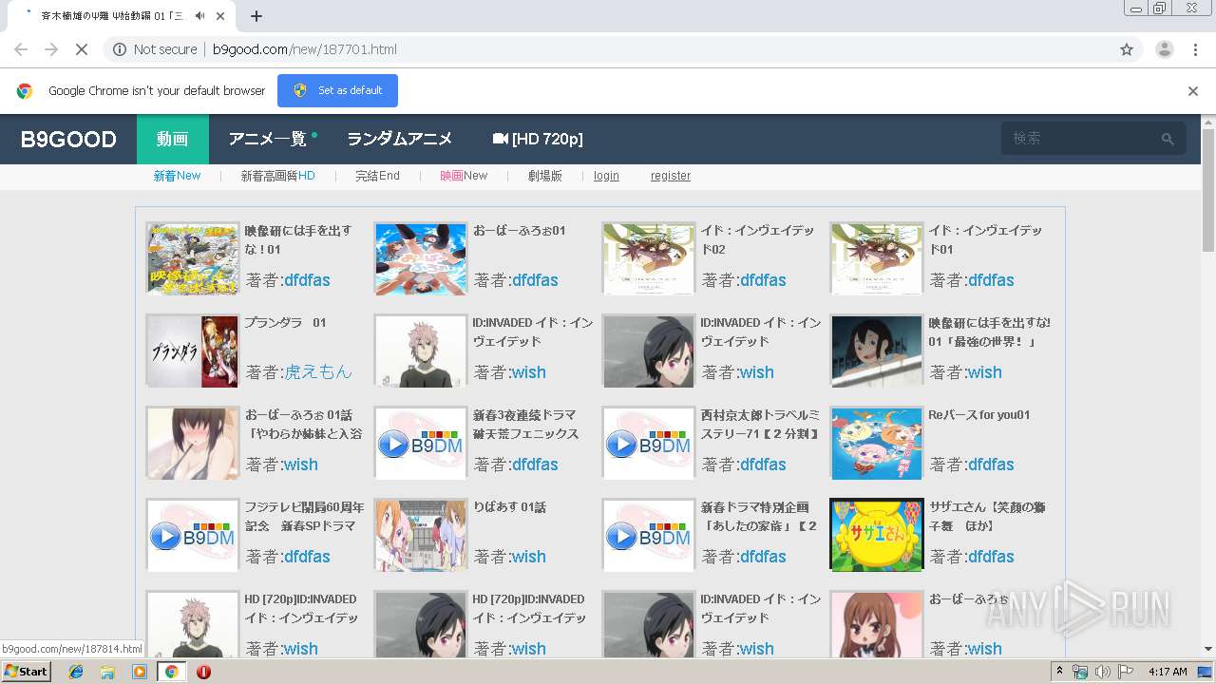The height and width of the screenshot is (684, 1216).
Task: Open the volume control in tray
Action: [1102, 672]
